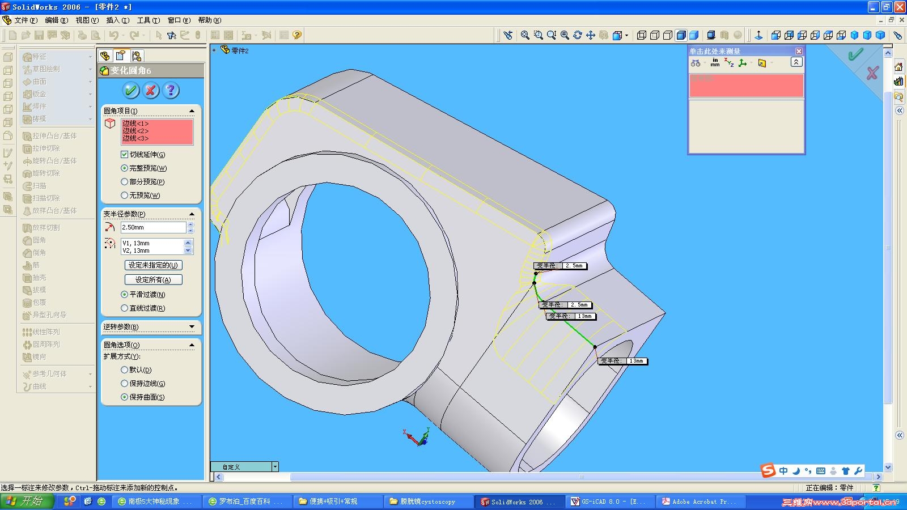Click the Selection Filter toolbar icon
Screen dimensions: 907x510
[x=172, y=35]
